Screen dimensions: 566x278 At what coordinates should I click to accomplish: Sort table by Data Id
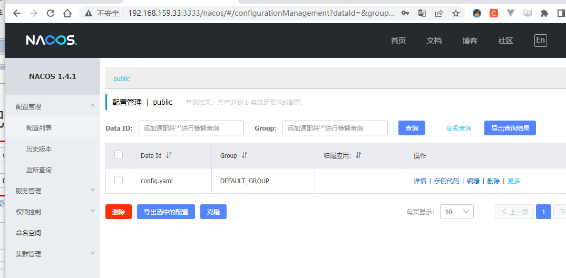pyautogui.click(x=169, y=155)
